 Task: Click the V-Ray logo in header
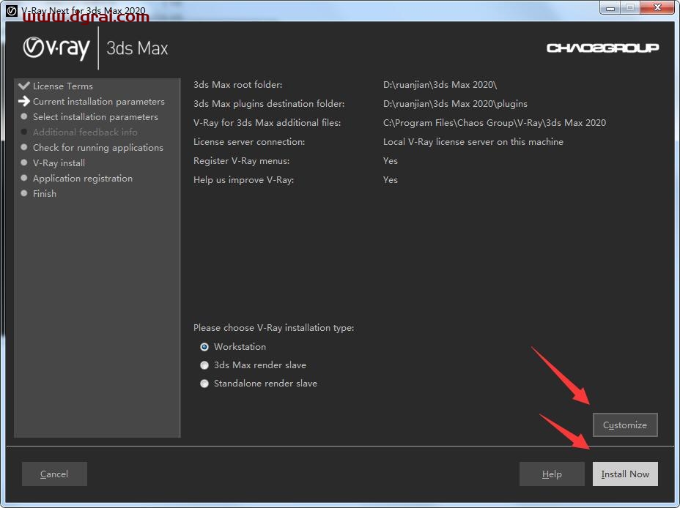point(56,48)
